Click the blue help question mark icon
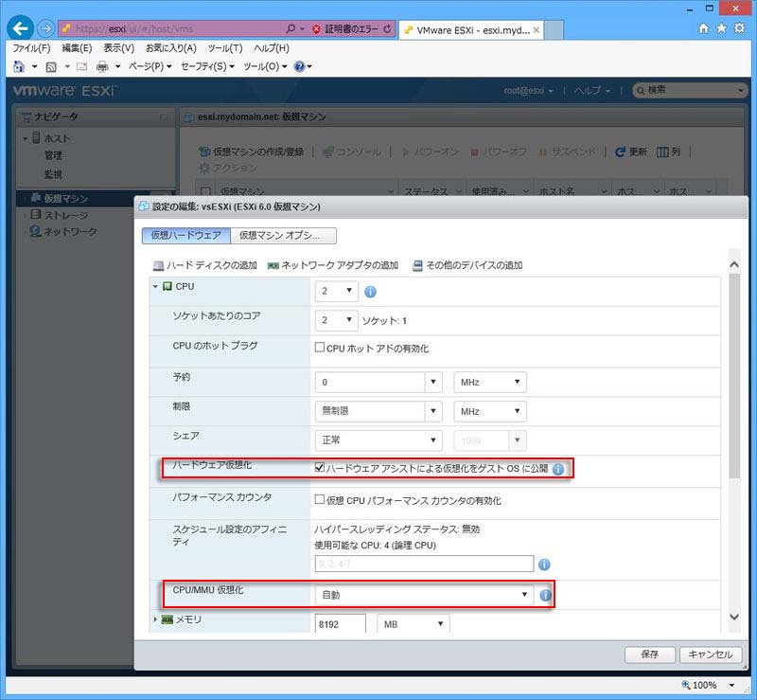 (299, 66)
